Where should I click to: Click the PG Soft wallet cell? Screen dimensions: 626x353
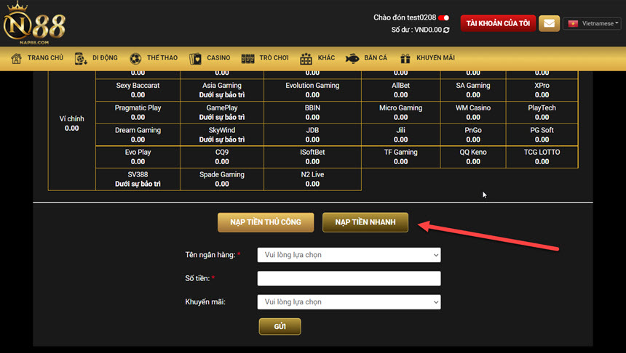[542, 134]
